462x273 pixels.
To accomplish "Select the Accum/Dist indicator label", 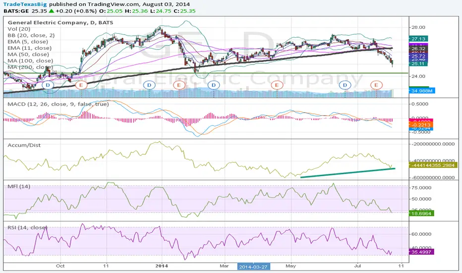I will coord(24,145).
